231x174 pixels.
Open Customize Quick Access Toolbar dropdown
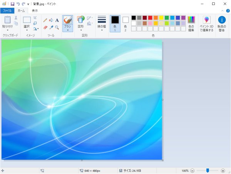pyautogui.click(x=28, y=4)
